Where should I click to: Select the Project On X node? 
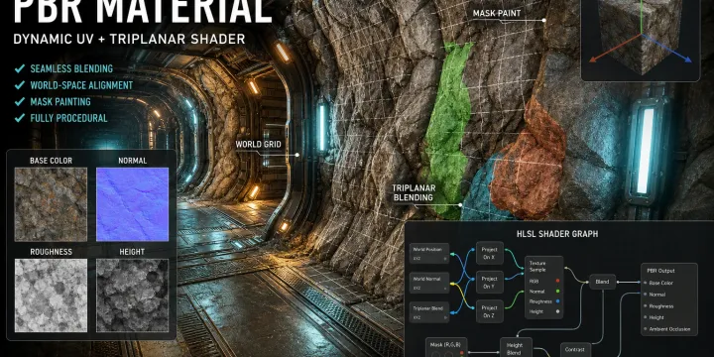490,253
